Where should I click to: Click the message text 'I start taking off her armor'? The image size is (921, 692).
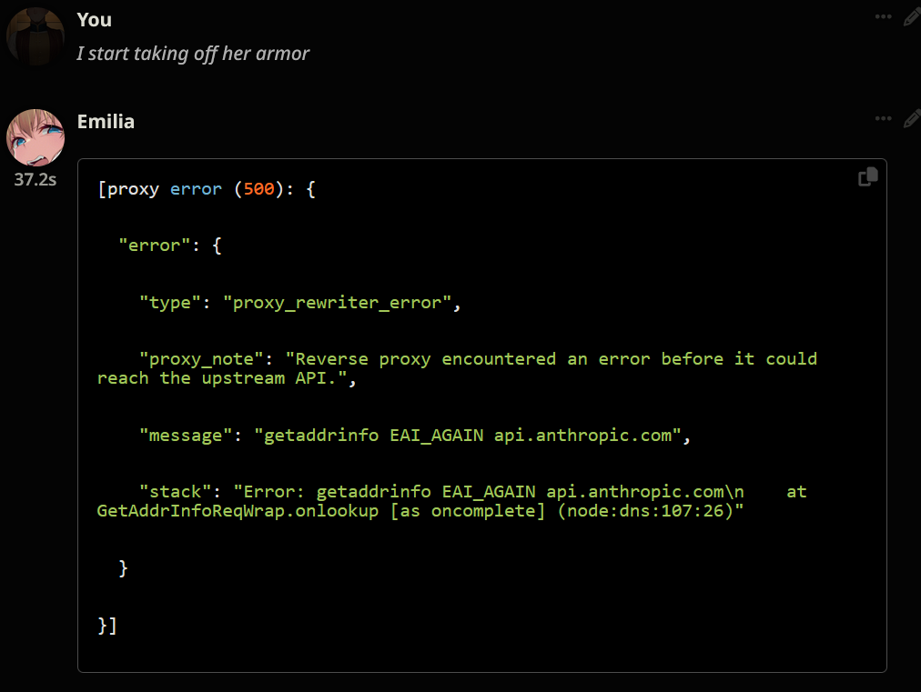pos(193,54)
